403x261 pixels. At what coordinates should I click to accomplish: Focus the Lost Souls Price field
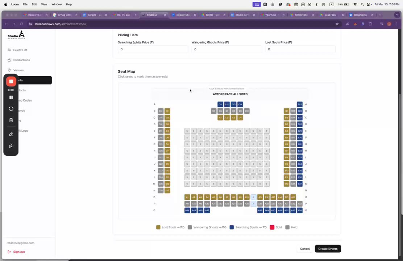pos(300,49)
